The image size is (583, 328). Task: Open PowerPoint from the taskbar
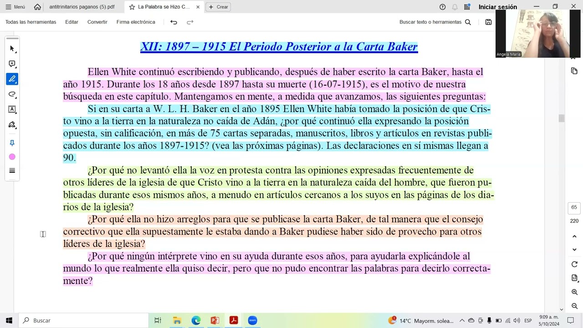click(x=215, y=320)
